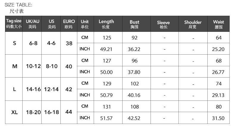Viewport: 235px width, 126px height.
Task: Click the Tag size column header
Action: pos(14,24)
